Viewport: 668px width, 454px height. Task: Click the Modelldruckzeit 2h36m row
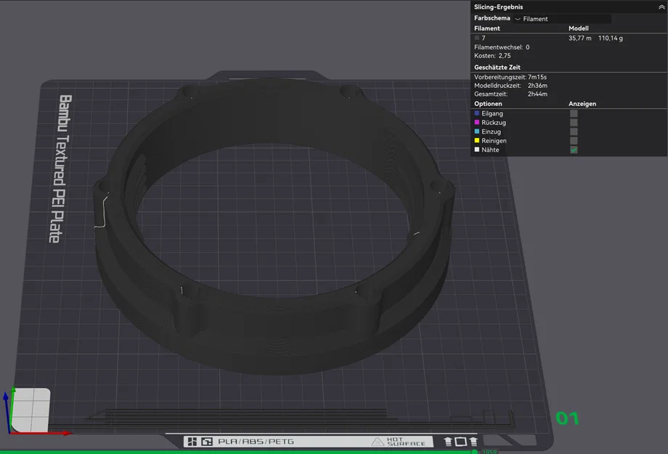coord(510,86)
